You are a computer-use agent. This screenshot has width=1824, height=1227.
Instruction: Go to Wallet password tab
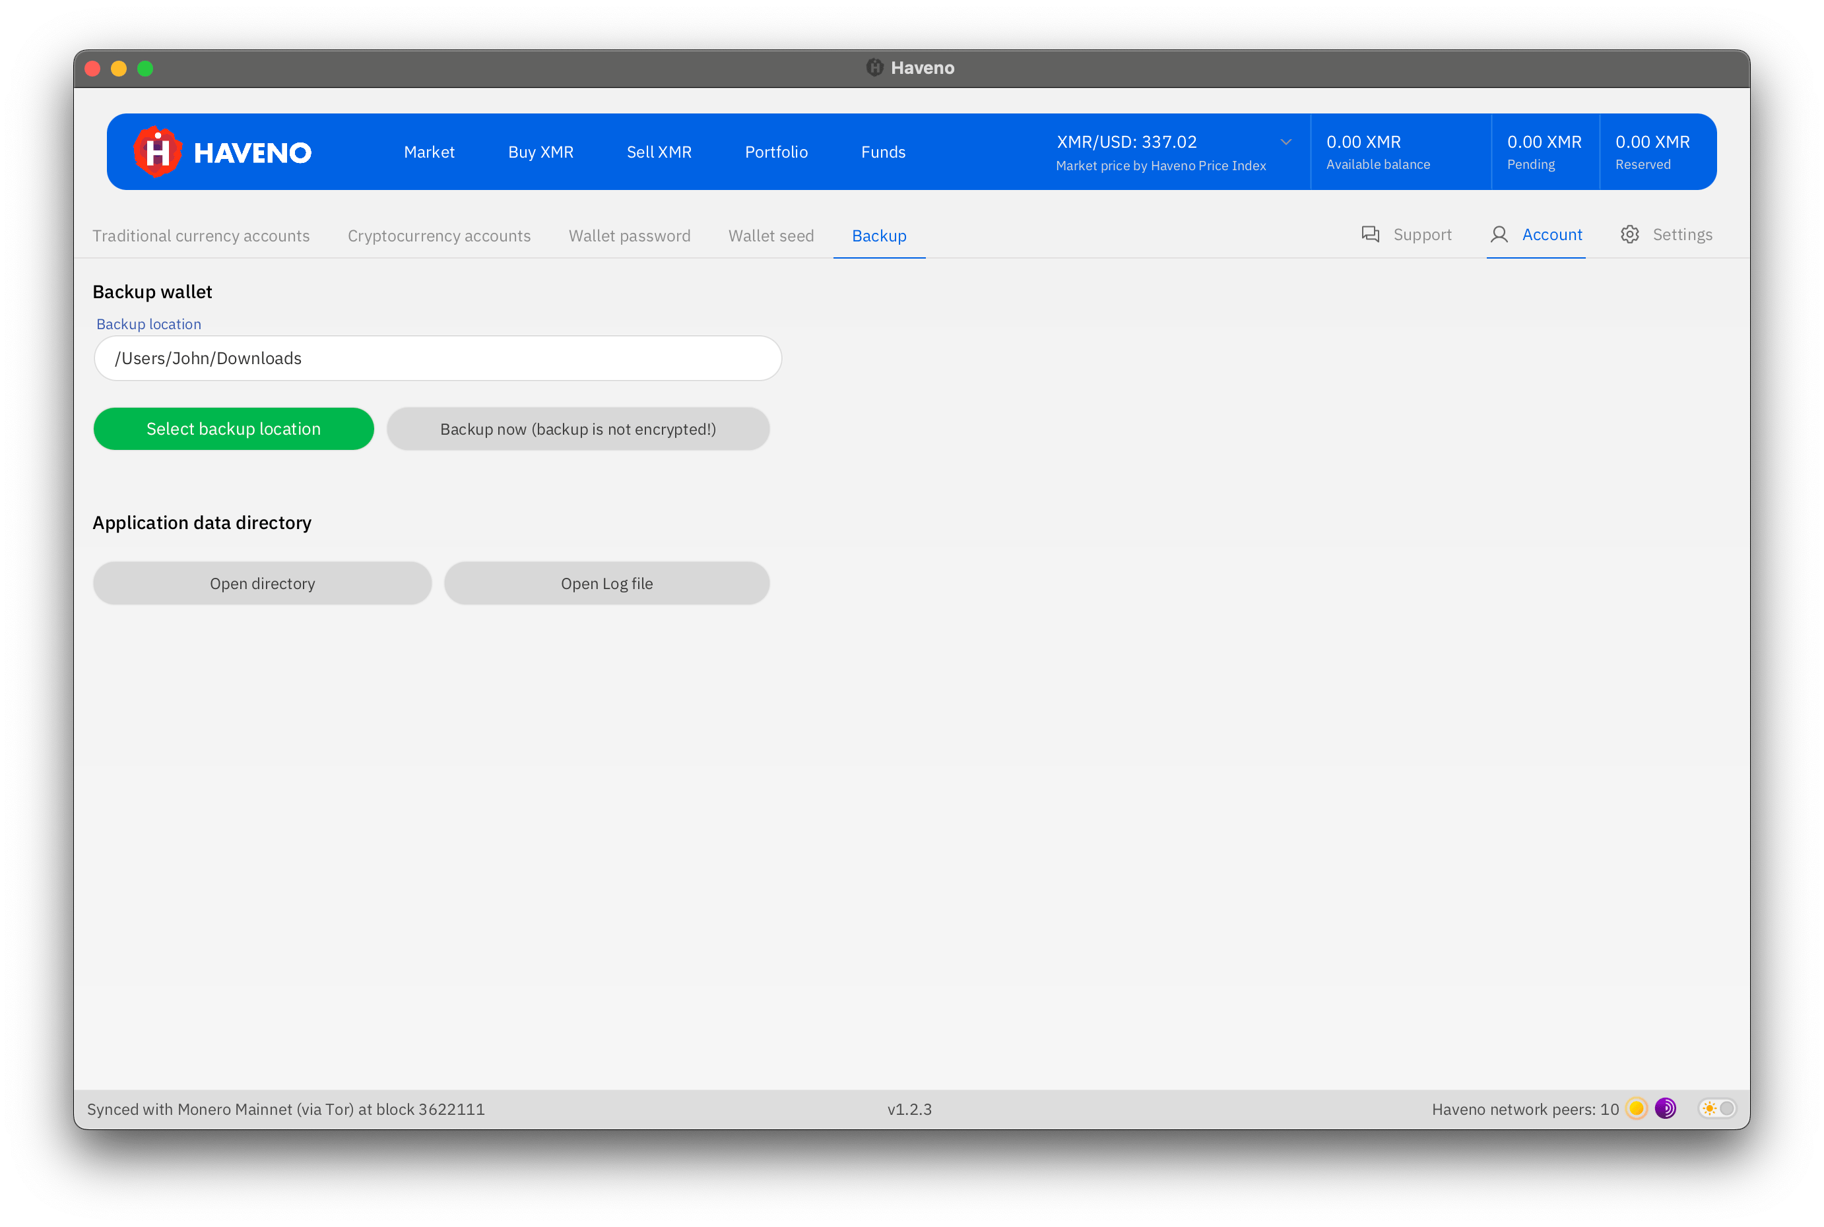630,236
